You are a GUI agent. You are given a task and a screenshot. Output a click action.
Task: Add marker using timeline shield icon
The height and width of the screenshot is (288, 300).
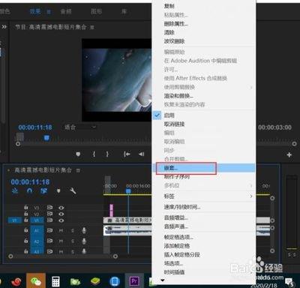point(58,191)
